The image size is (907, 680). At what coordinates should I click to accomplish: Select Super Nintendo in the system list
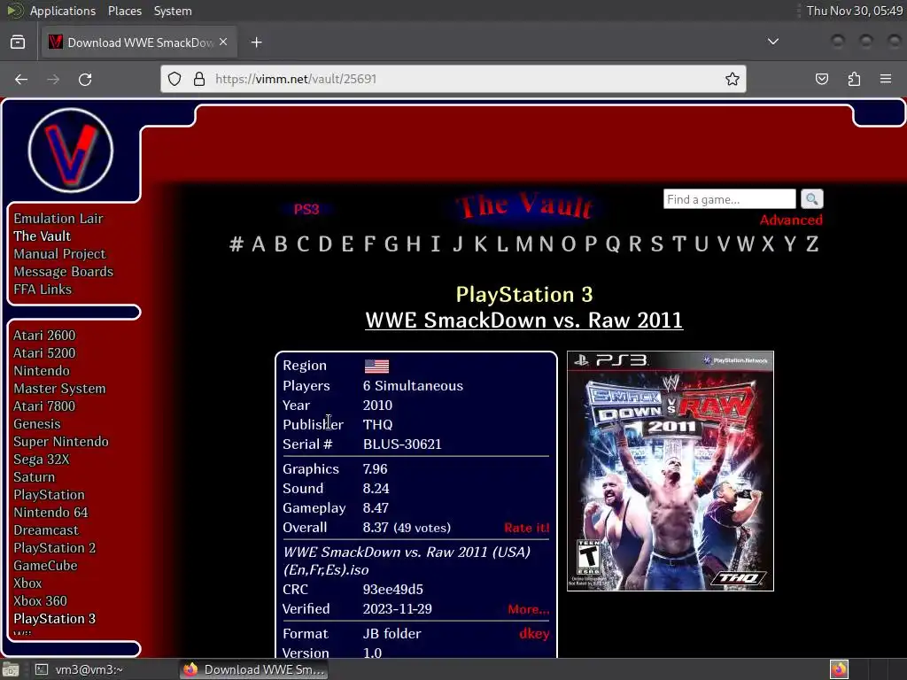(61, 442)
